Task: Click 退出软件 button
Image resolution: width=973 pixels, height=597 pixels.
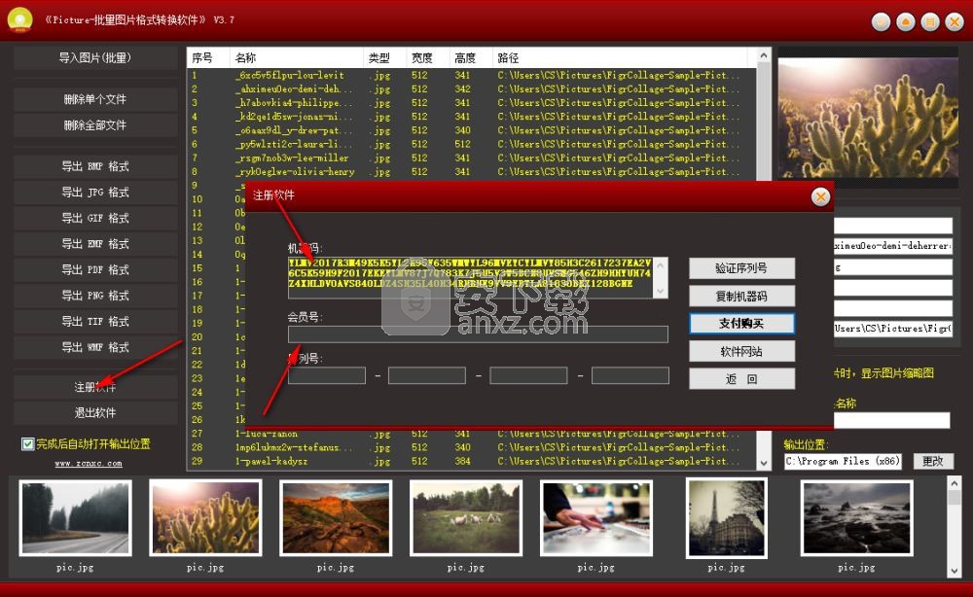Action: [x=95, y=413]
